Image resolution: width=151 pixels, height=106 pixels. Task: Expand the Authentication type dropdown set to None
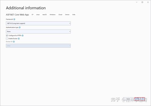click(x=38, y=32)
